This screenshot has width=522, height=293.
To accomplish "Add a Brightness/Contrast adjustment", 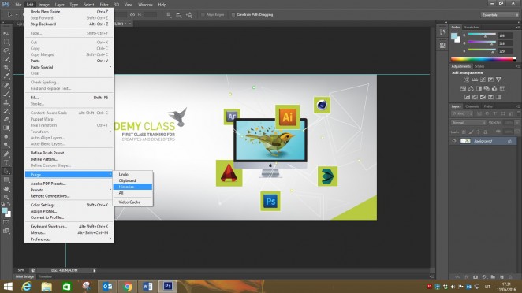I will click(467, 80).
